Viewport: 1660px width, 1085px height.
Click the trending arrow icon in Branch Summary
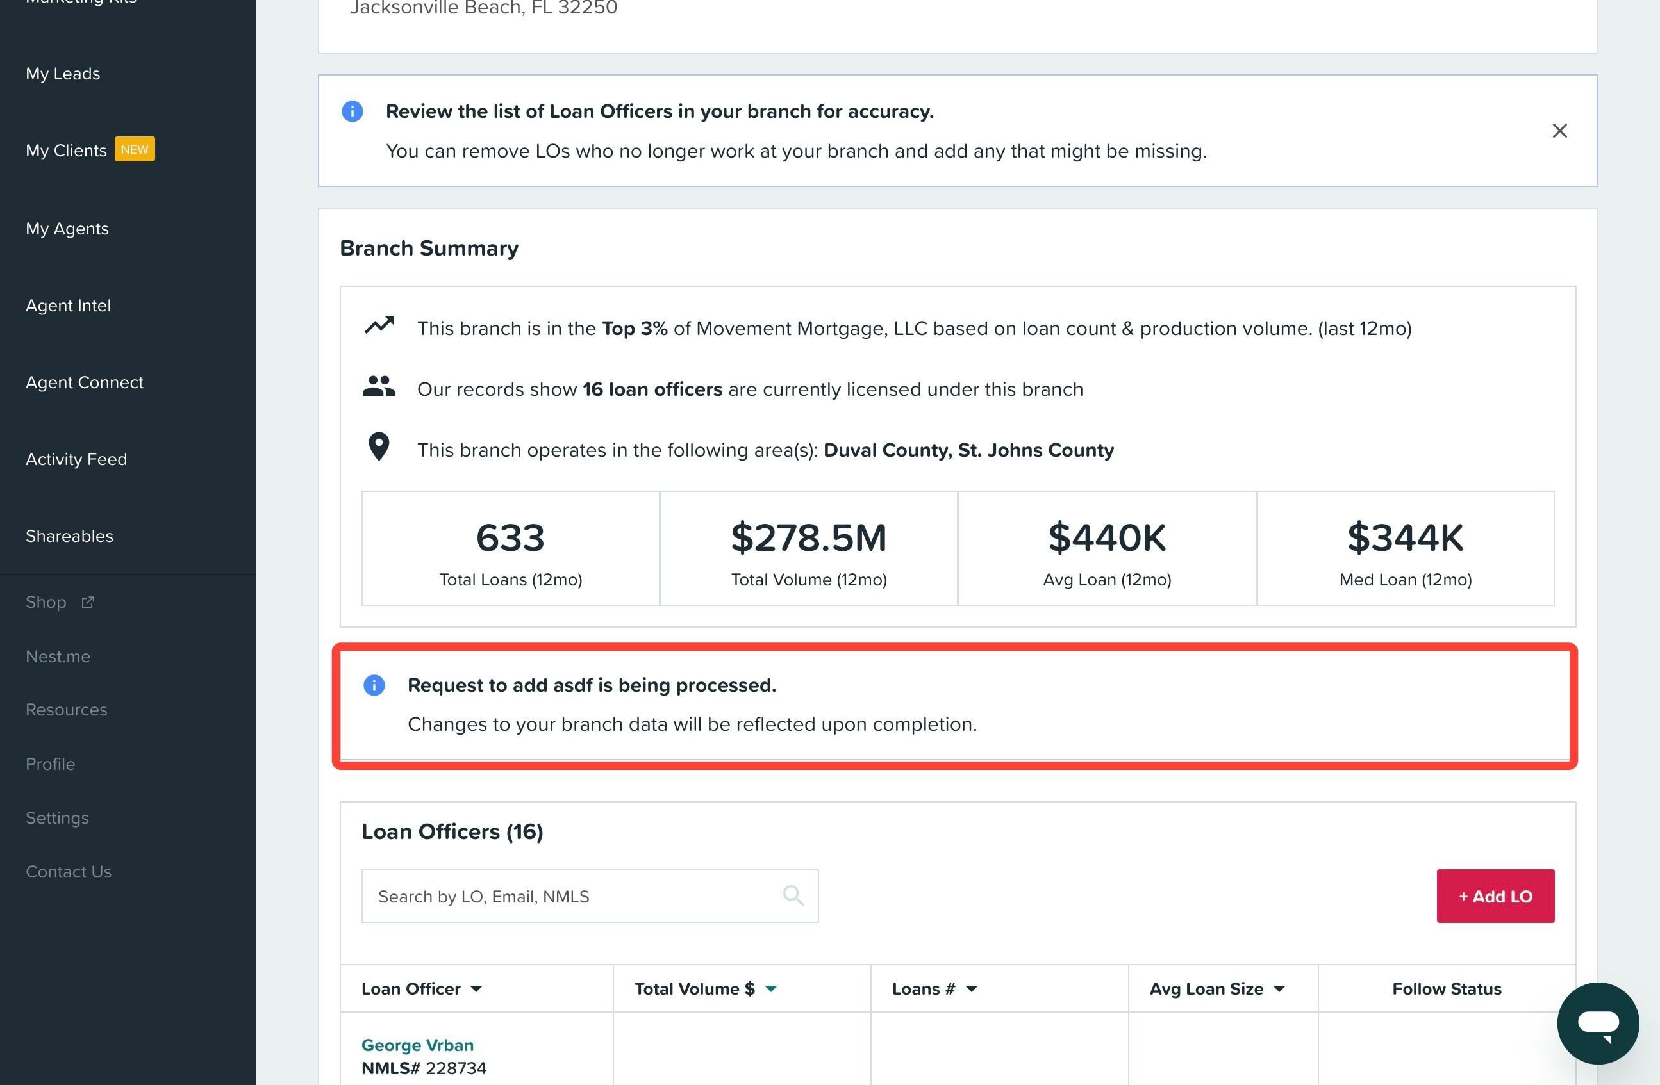click(x=379, y=325)
